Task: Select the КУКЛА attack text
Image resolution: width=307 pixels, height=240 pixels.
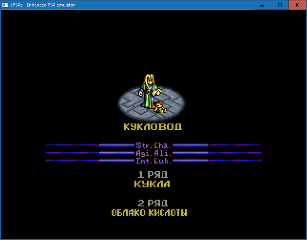Action: tap(152, 184)
